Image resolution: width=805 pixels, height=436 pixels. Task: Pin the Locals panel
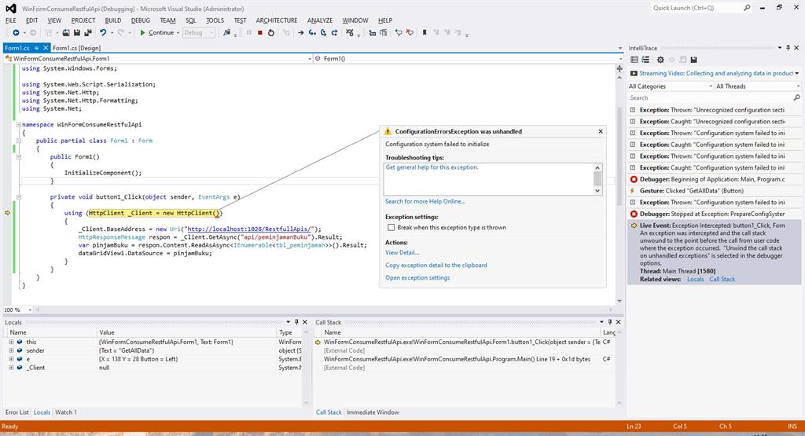point(296,322)
